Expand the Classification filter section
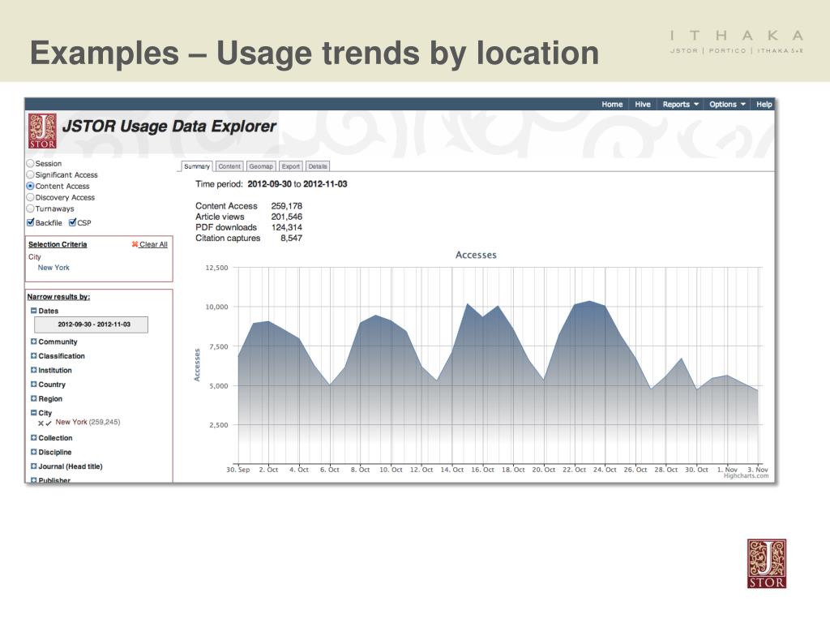830x623 pixels. pyautogui.click(x=34, y=356)
